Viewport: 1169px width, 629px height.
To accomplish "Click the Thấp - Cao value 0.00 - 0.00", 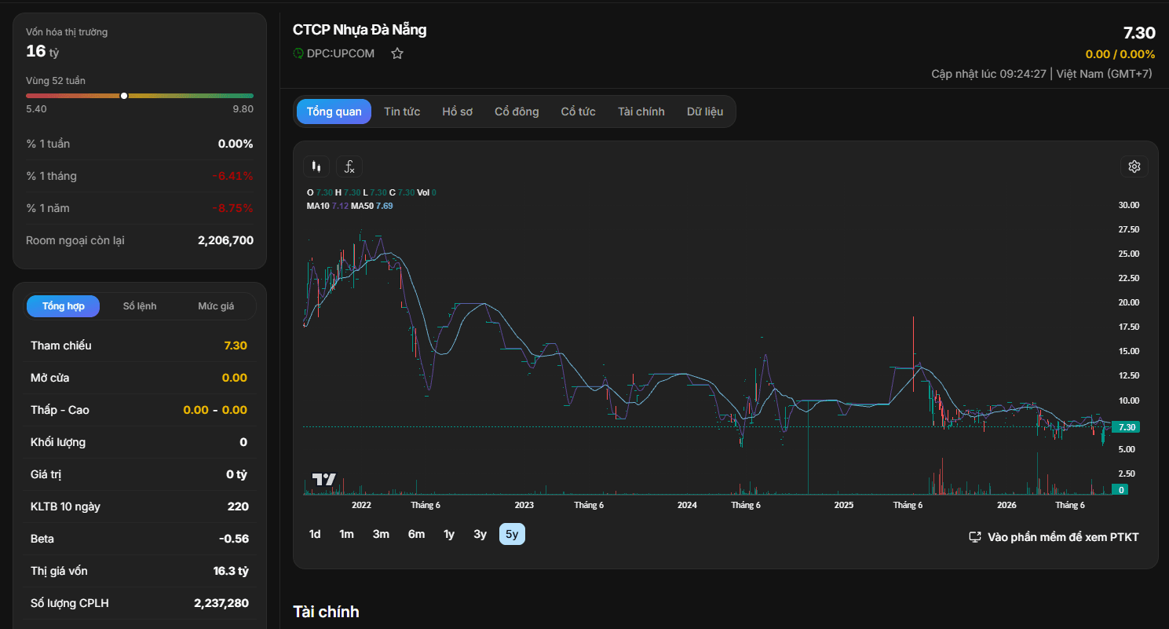I will [215, 410].
